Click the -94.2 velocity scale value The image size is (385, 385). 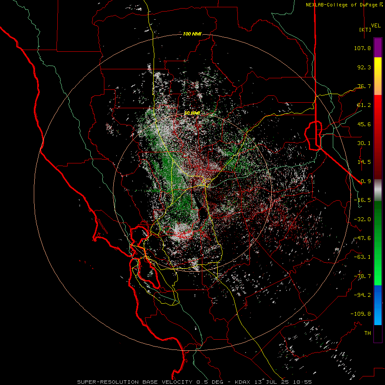coord(362,295)
